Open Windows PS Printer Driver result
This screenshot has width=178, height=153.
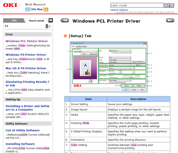tap(26, 55)
